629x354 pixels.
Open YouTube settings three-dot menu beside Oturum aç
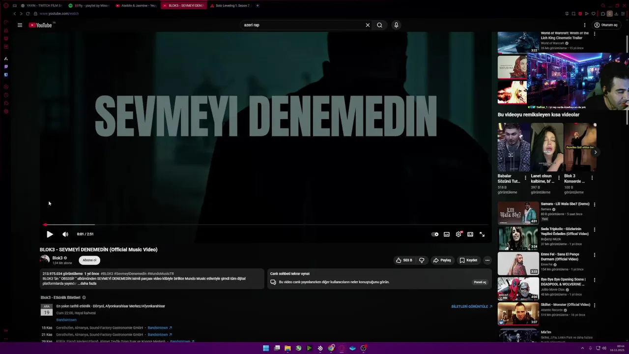(x=585, y=25)
